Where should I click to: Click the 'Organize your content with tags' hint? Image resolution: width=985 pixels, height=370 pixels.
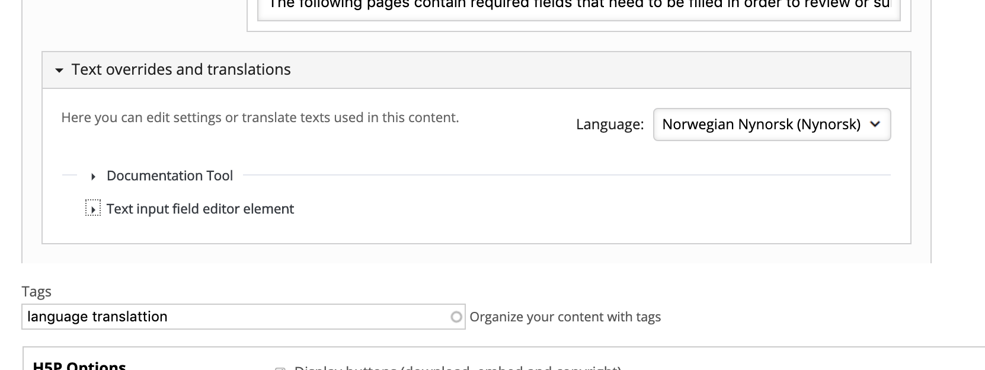[x=565, y=317]
